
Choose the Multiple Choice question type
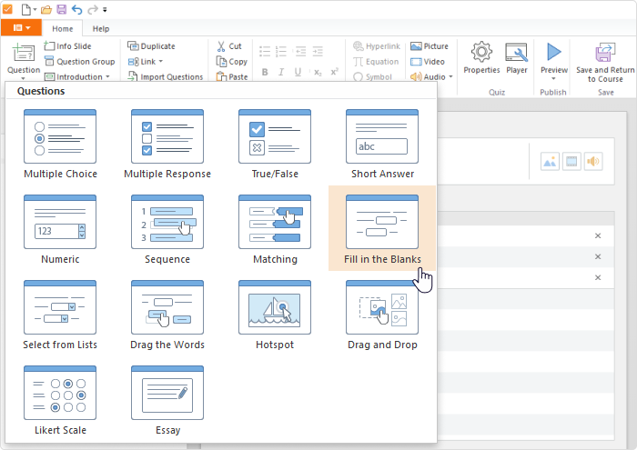[60, 144]
